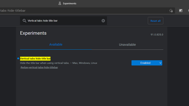Screen dimensions: 189x106
Task: Open the immersive reader window icon
Action: [181, 11]
